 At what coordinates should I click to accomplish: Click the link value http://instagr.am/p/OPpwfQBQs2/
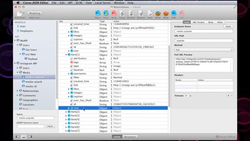coord(134,85)
